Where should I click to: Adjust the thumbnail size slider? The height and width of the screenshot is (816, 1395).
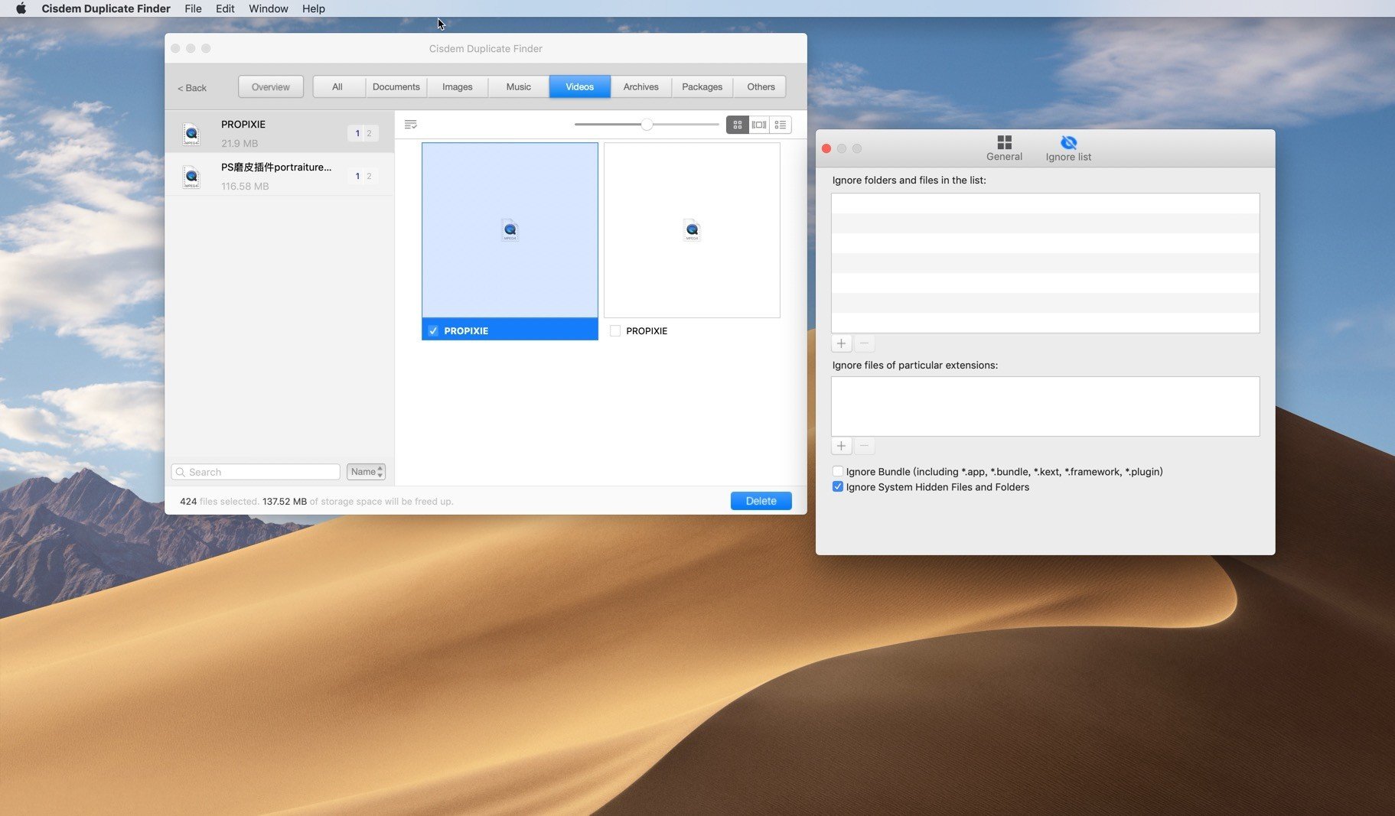(647, 124)
